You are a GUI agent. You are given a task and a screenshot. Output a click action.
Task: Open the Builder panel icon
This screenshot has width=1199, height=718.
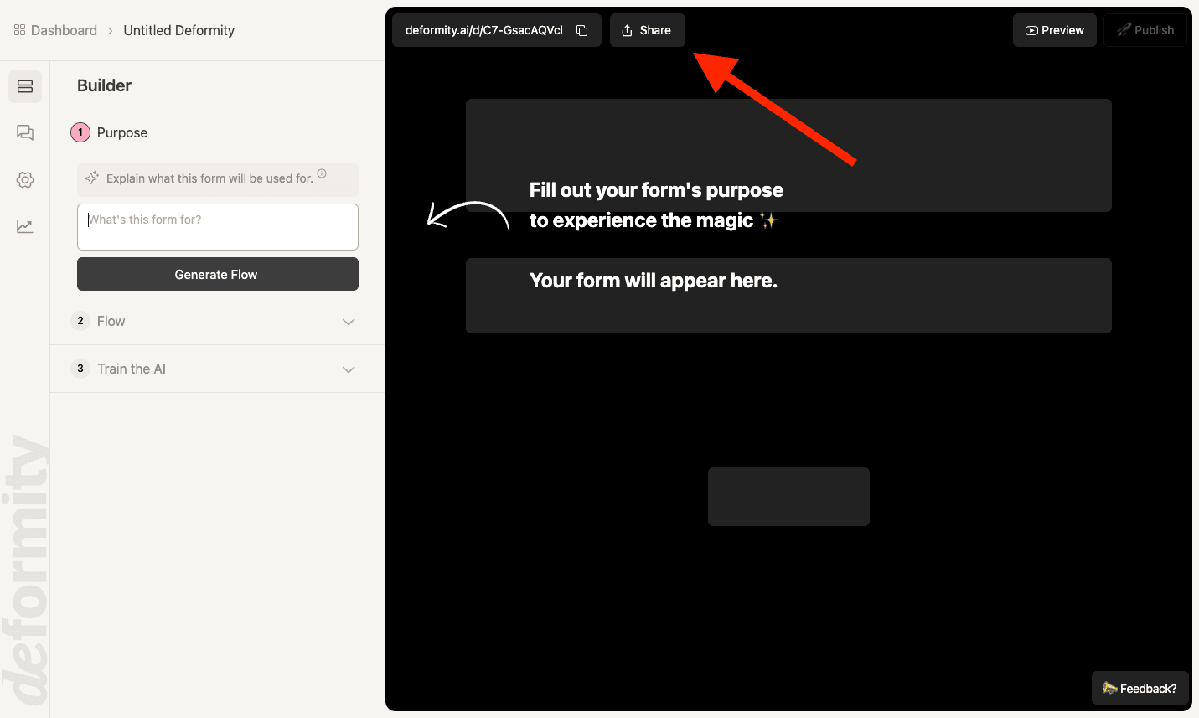(24, 86)
